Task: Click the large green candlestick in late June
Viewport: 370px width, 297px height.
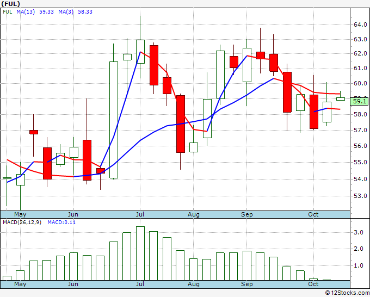Action: coord(114,120)
